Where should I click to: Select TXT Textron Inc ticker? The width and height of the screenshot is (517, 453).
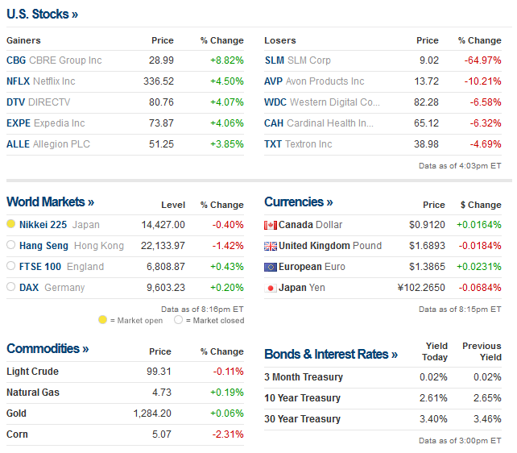pyautogui.click(x=298, y=144)
